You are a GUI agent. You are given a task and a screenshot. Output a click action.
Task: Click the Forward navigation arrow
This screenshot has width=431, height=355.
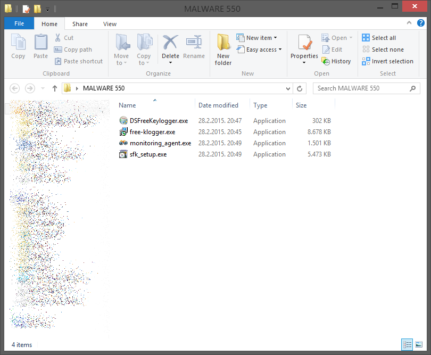coord(30,88)
